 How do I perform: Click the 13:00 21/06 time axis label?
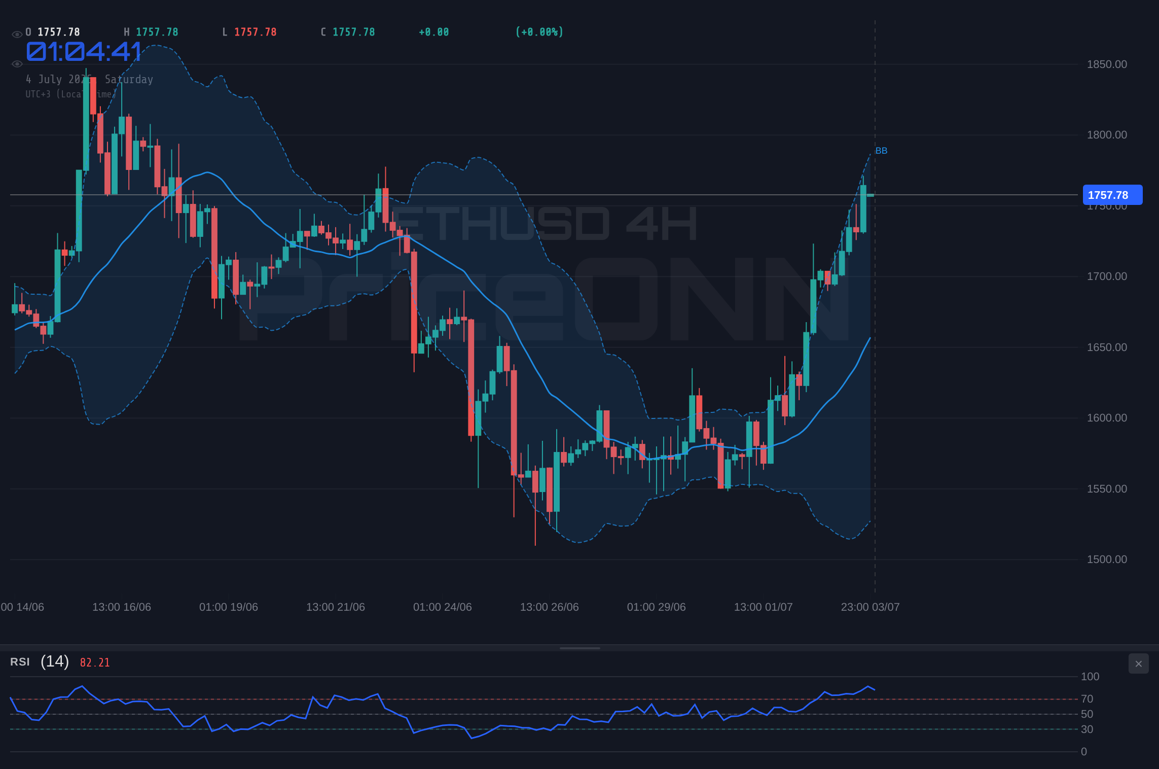tap(336, 607)
